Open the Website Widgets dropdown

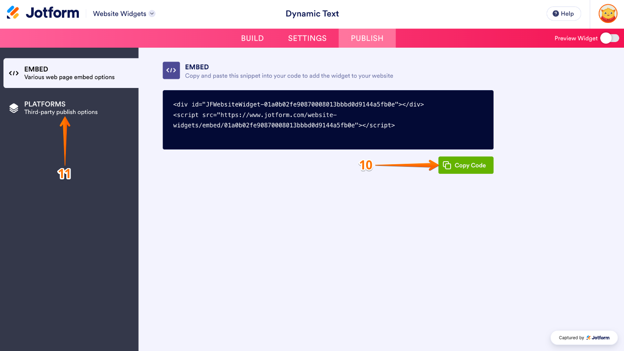[x=124, y=14]
